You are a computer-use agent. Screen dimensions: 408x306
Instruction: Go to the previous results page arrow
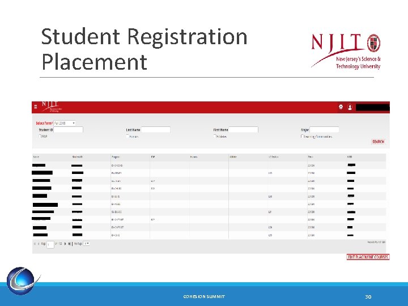[39, 244]
